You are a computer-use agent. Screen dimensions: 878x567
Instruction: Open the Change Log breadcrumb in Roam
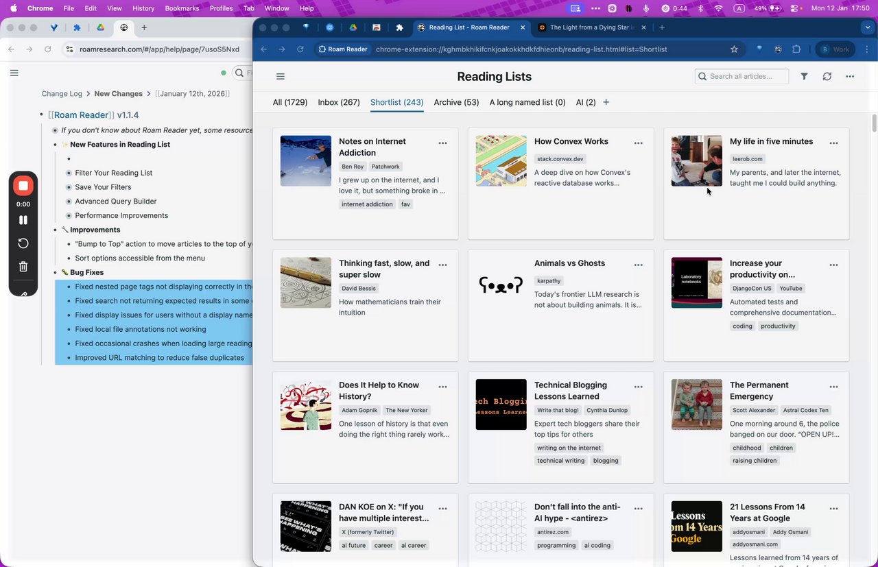62,94
